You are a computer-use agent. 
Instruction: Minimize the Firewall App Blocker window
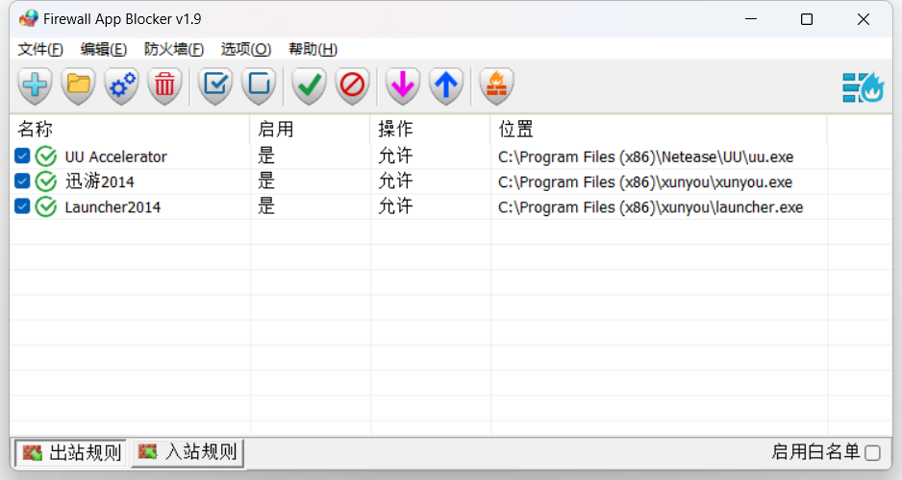751,19
